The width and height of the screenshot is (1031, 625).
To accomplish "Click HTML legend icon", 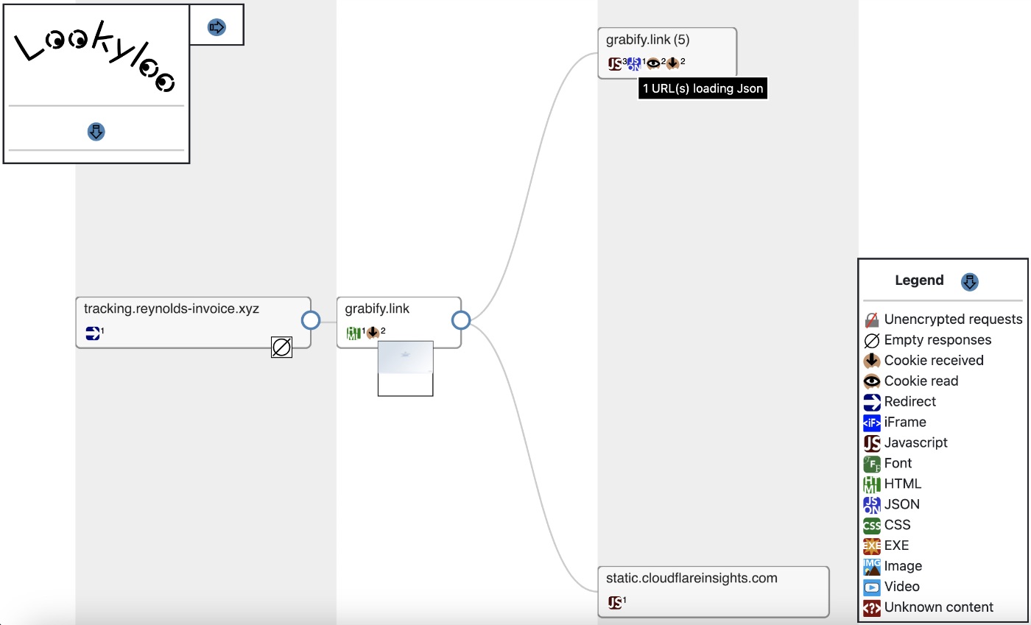I will (x=872, y=485).
